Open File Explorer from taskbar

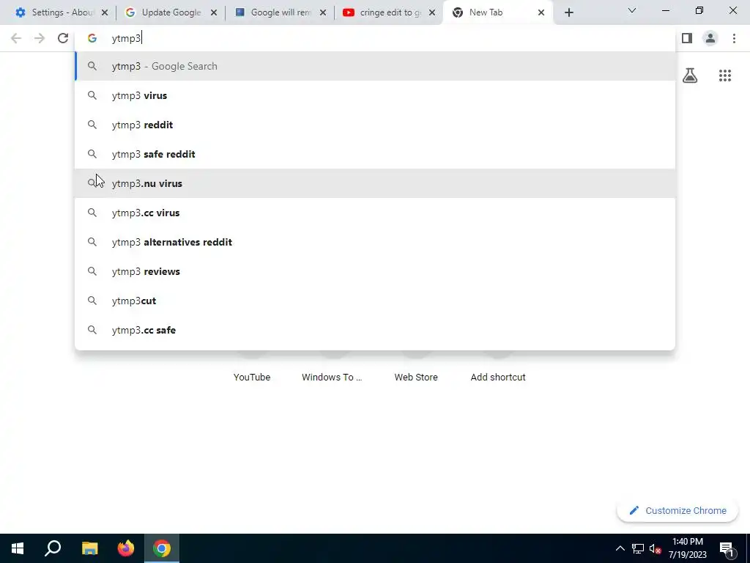tap(89, 548)
